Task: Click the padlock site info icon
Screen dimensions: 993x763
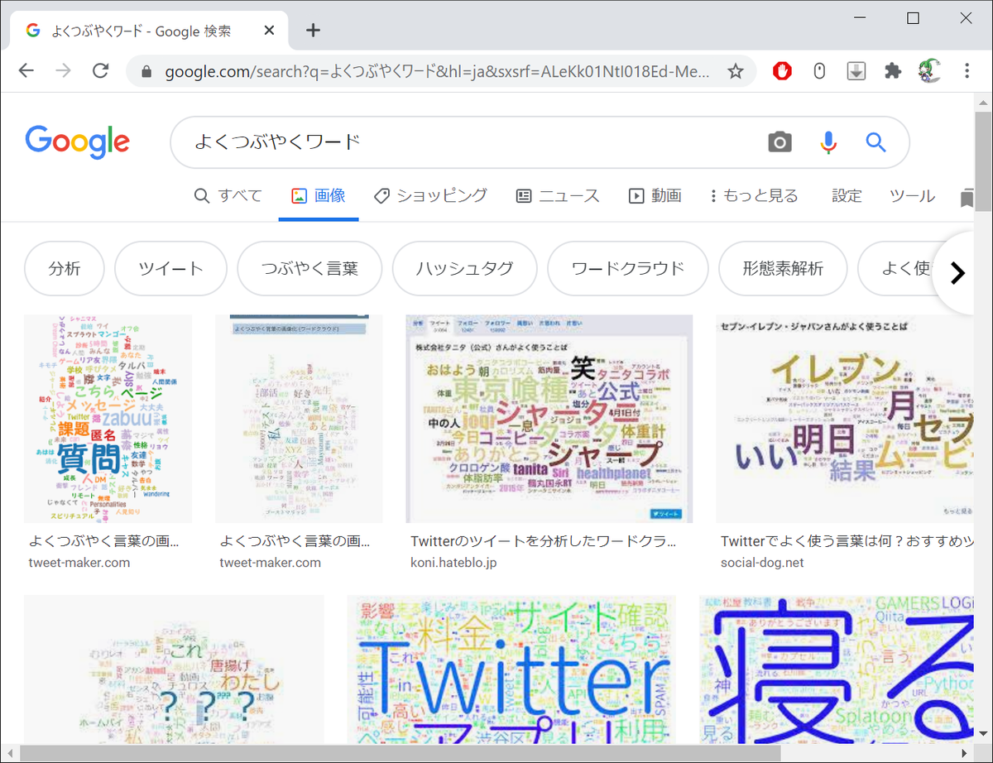Action: click(147, 72)
